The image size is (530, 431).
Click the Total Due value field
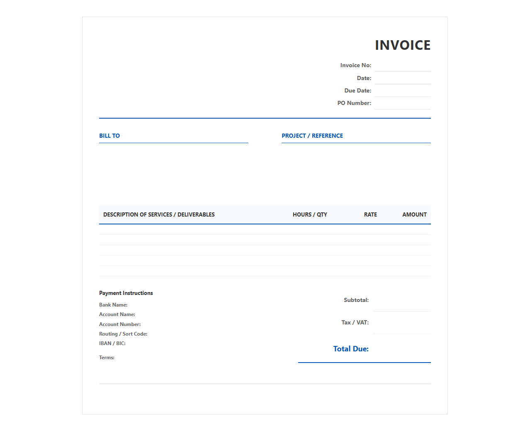[402, 349]
